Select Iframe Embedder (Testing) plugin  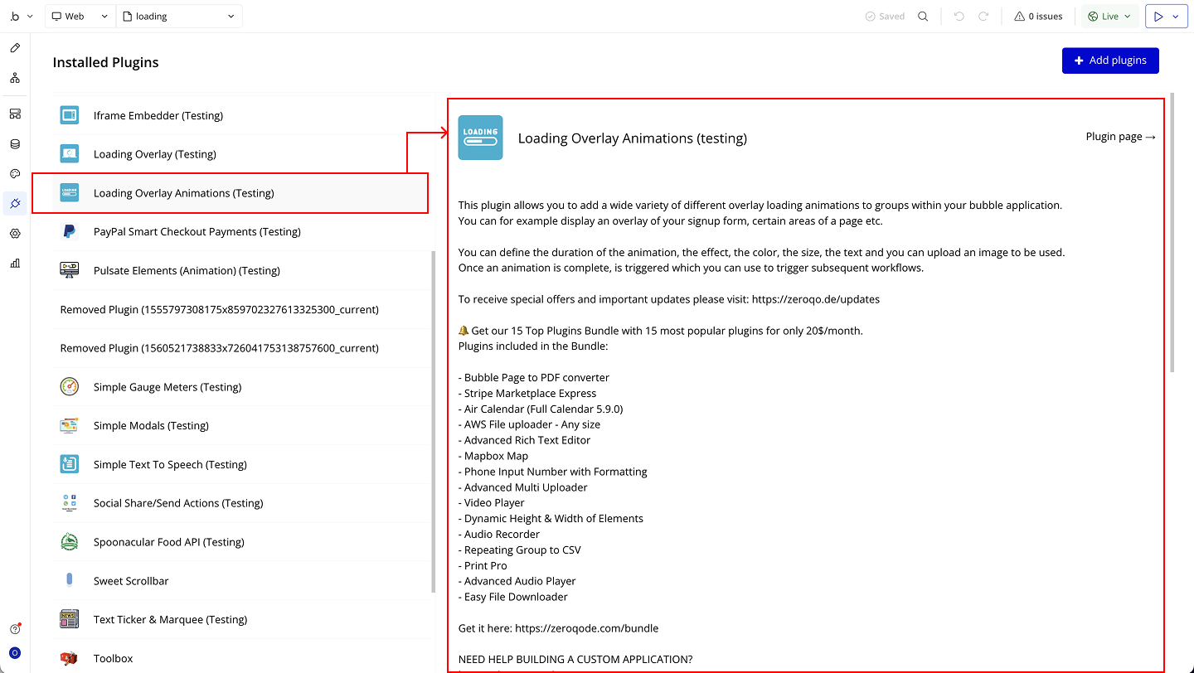[x=244, y=115]
